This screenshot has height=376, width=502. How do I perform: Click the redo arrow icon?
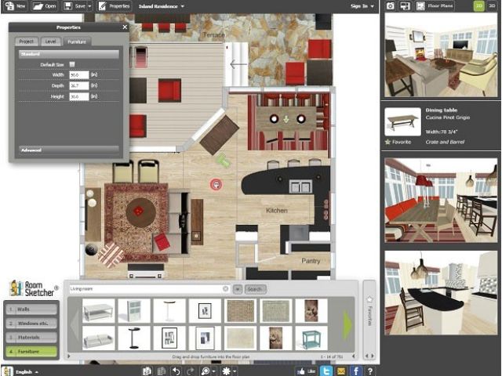[191, 371]
